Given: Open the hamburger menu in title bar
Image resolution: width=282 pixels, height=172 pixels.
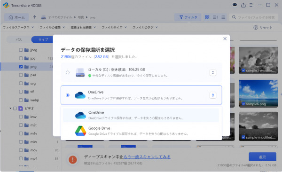Looking at the screenshot, I should pos(251,5).
